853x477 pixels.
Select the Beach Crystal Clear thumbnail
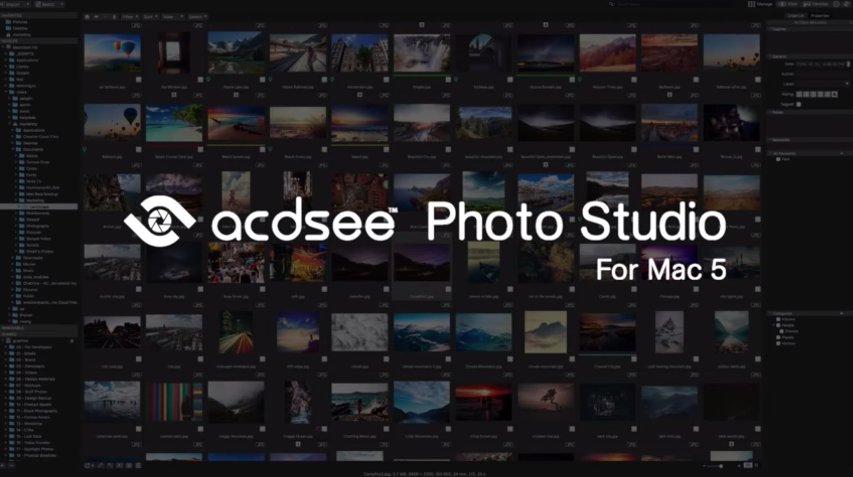(x=174, y=123)
